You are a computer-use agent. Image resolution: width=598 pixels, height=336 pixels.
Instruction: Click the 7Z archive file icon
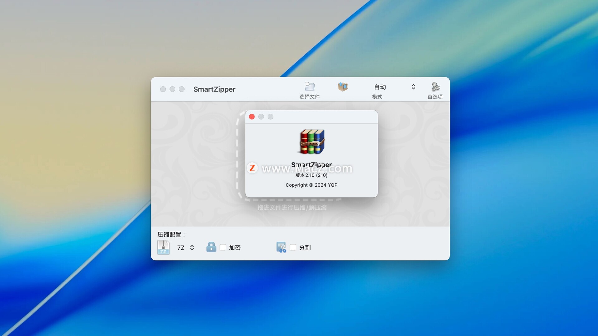click(x=163, y=247)
